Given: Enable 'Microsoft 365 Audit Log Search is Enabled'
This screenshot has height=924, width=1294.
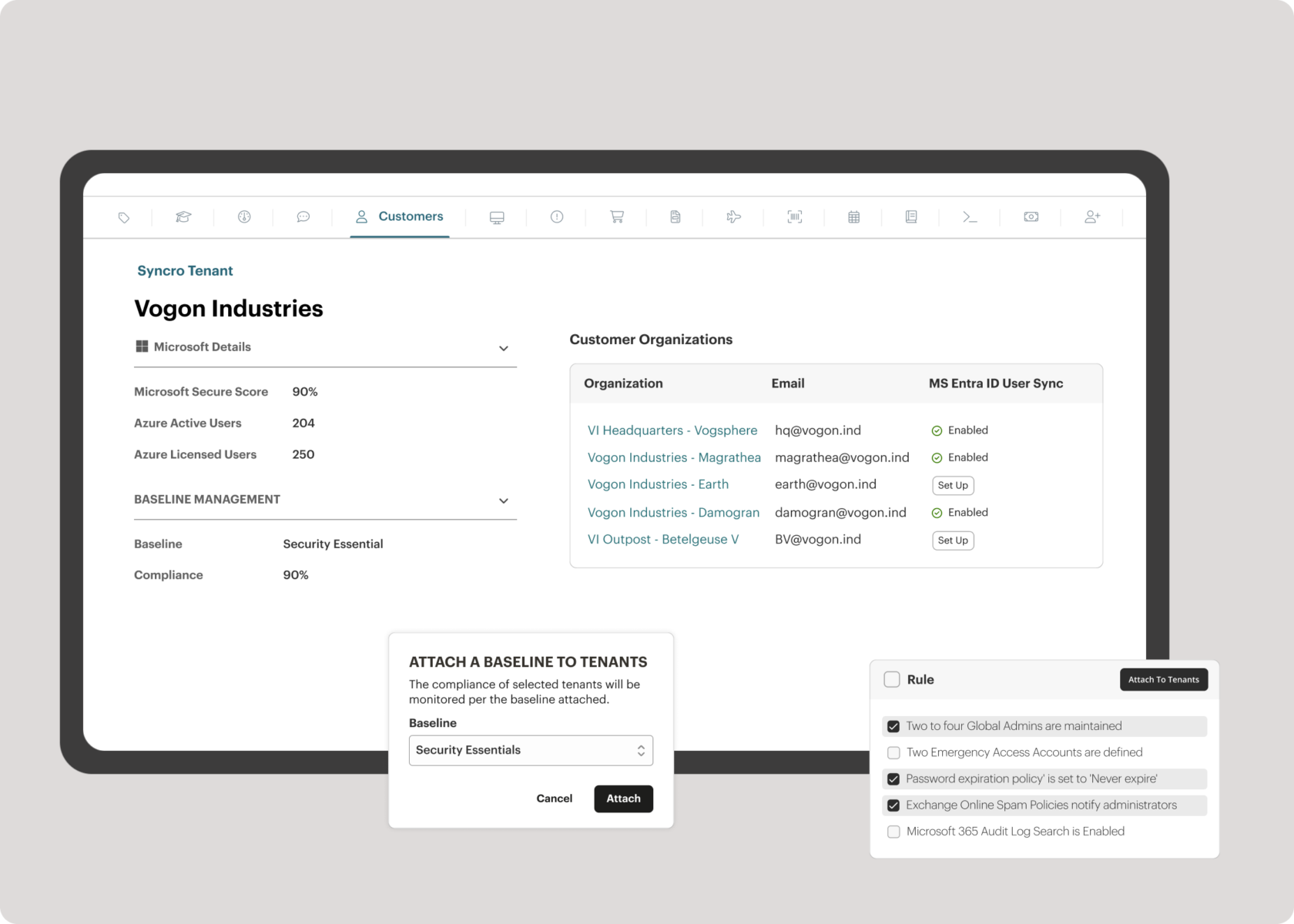Looking at the screenshot, I should pyautogui.click(x=893, y=832).
